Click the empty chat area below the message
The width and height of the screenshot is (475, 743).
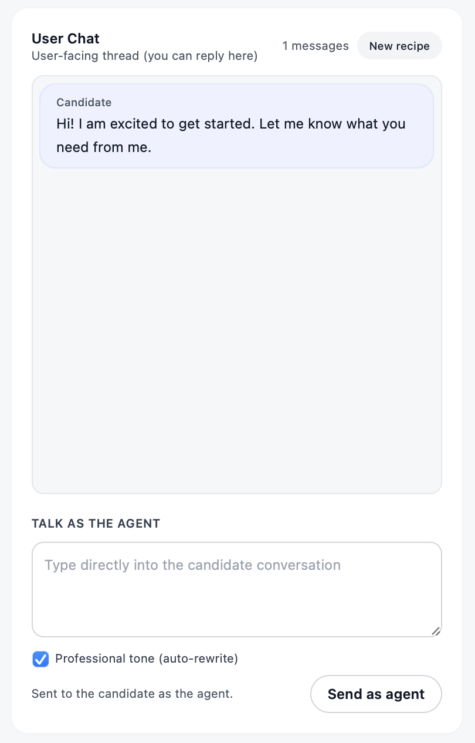coord(236,329)
